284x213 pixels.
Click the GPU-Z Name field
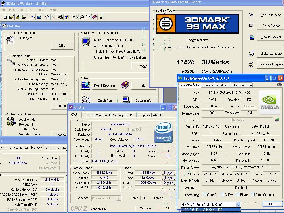tap(229, 93)
